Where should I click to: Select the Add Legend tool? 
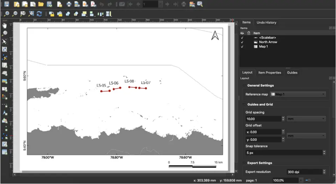click(4, 97)
